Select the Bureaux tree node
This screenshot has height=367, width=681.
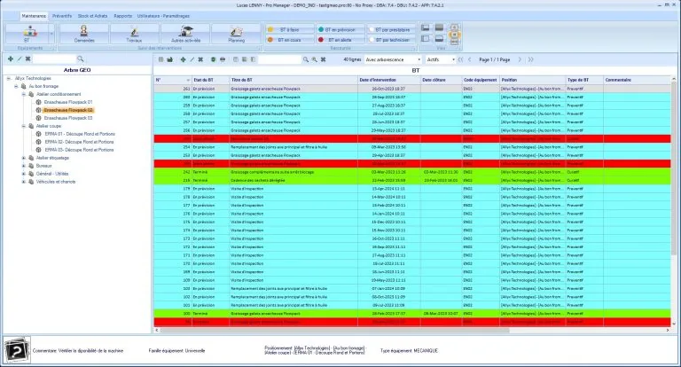pos(43,166)
